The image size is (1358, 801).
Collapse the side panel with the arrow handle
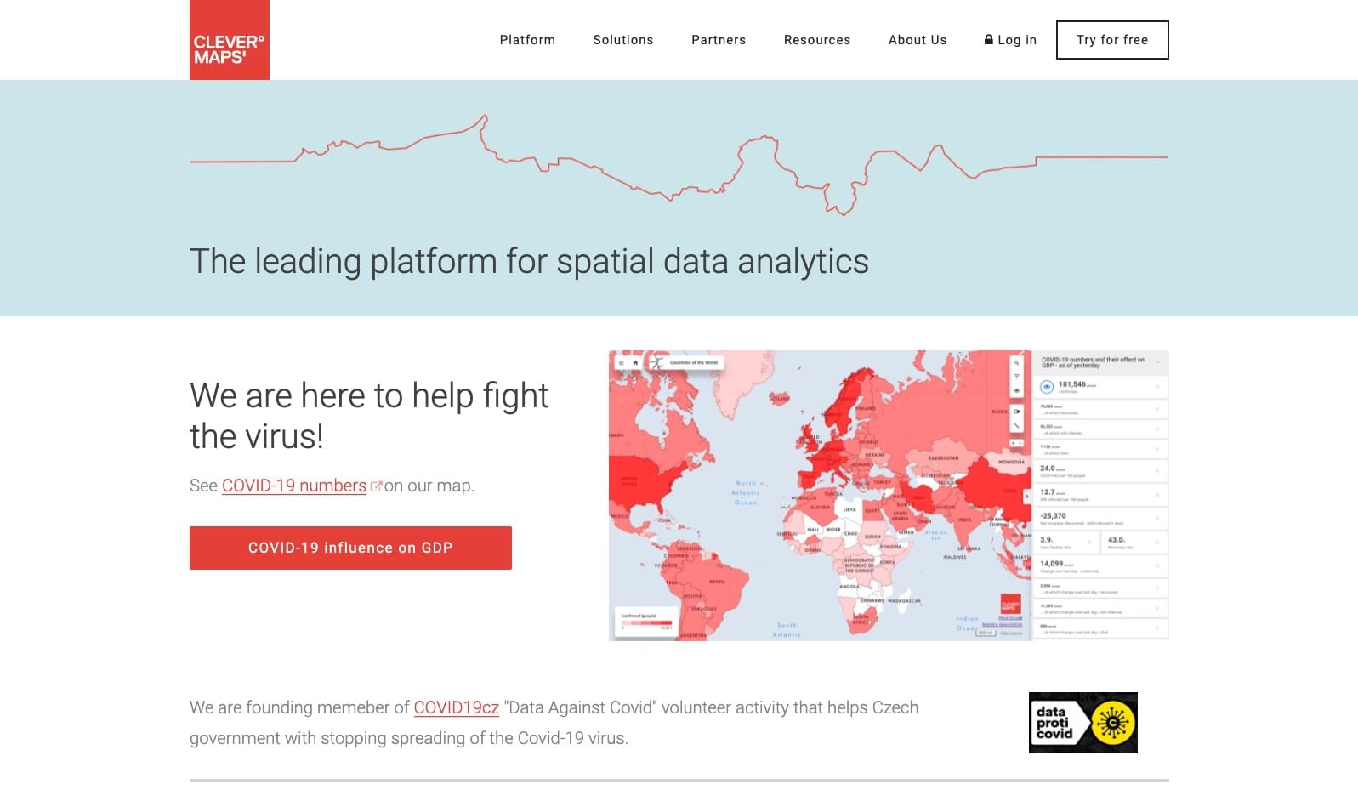pos(1027,496)
